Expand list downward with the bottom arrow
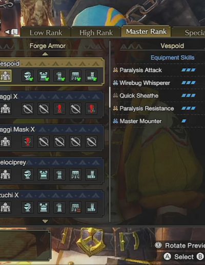 pos(45,221)
